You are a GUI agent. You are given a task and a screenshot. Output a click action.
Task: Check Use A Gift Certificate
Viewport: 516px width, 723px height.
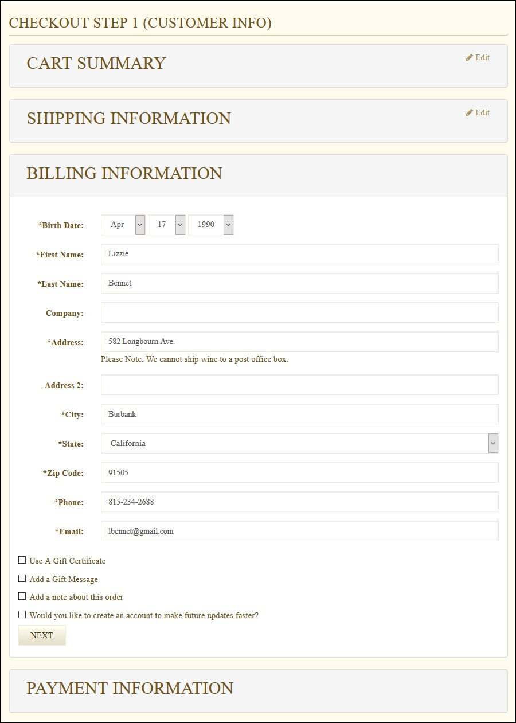click(22, 560)
